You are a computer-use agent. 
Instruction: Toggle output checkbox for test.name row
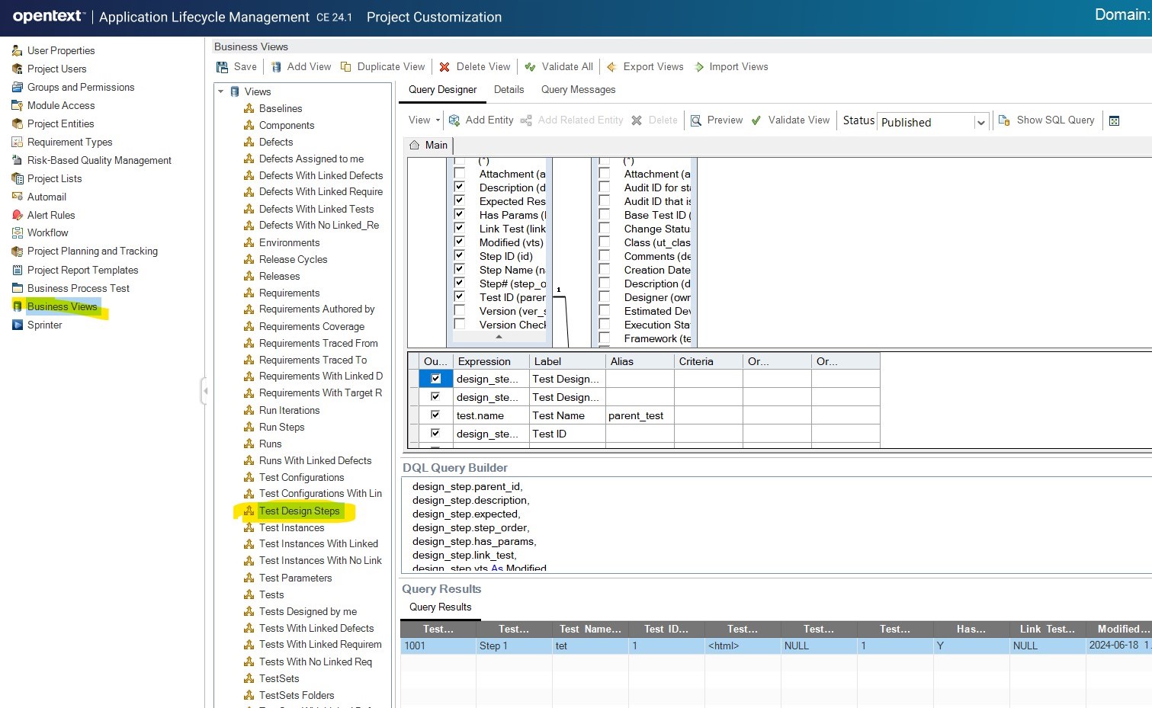(x=435, y=415)
